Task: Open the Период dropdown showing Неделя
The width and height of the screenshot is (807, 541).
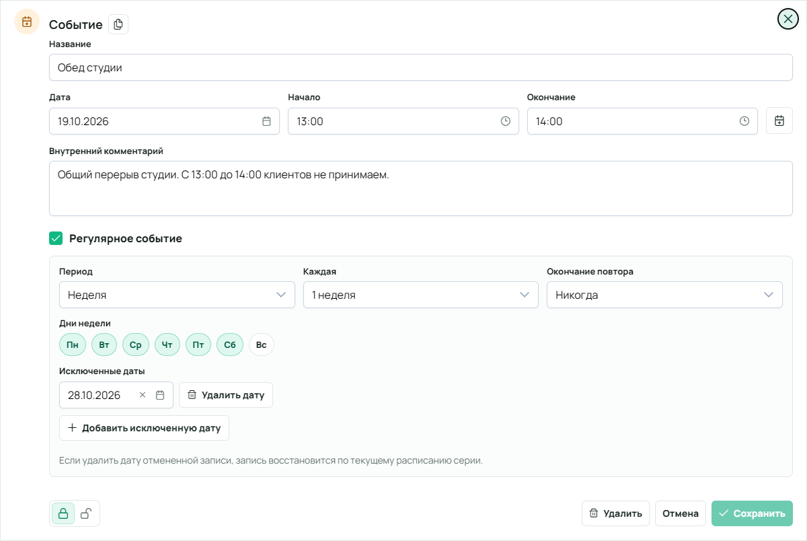Action: (x=177, y=295)
